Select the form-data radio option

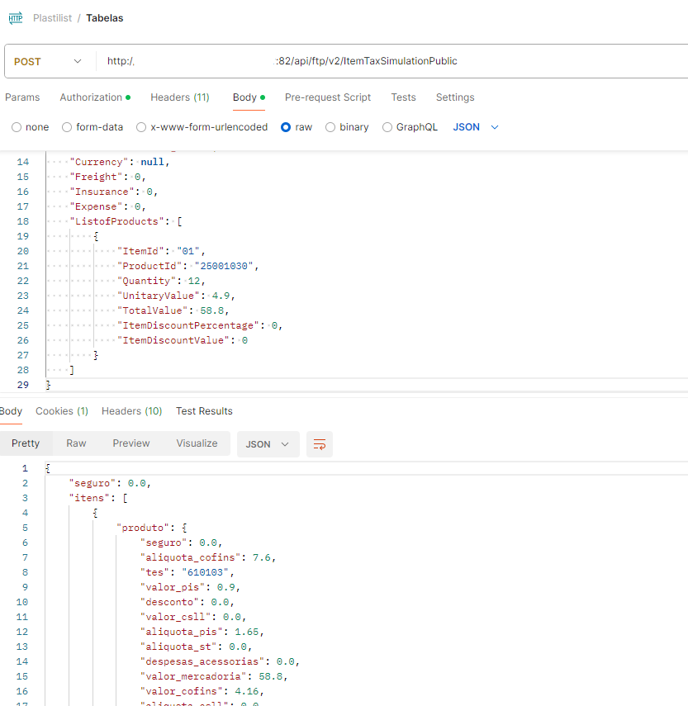coord(68,127)
